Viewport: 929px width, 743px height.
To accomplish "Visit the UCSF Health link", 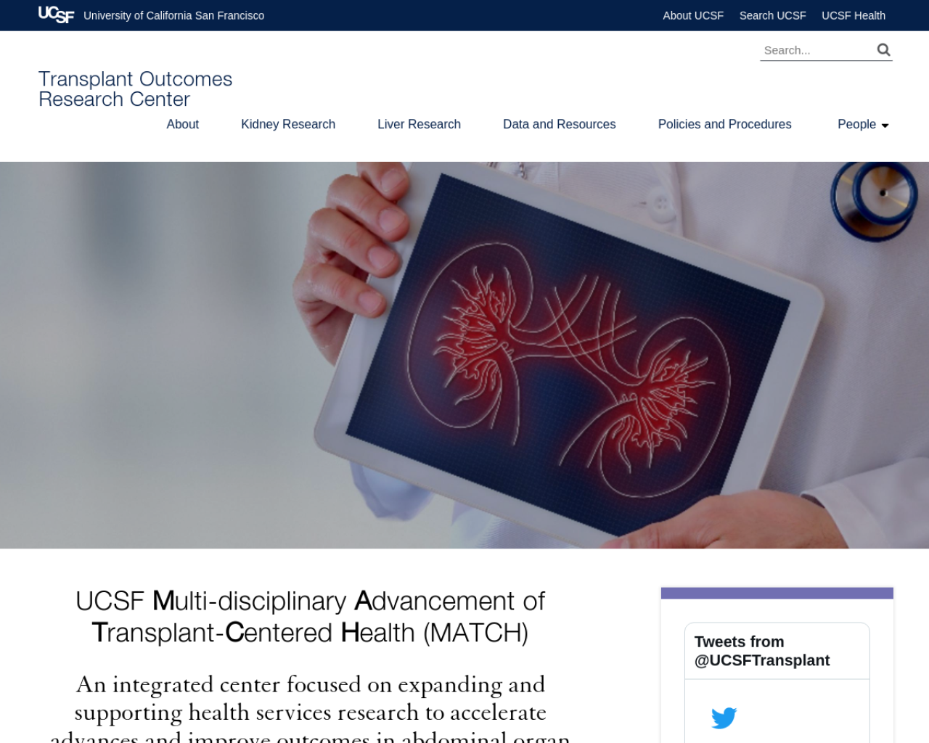I will pyautogui.click(x=853, y=15).
